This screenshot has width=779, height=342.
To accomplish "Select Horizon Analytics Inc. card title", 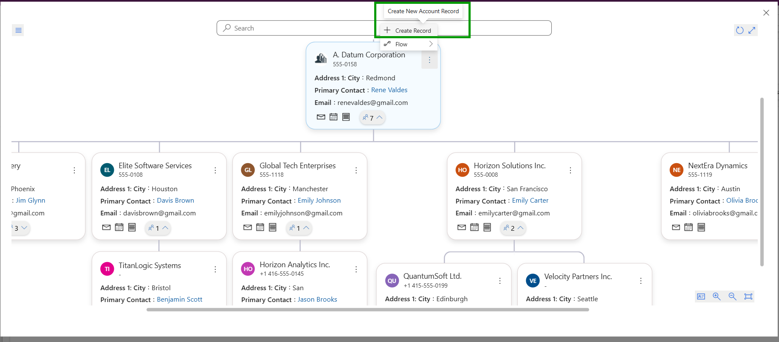I will (x=295, y=265).
